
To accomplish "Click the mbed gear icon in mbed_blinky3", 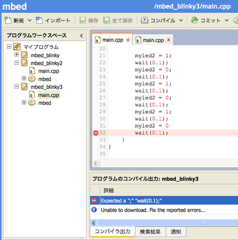I will pyautogui.click(x=32, y=102).
